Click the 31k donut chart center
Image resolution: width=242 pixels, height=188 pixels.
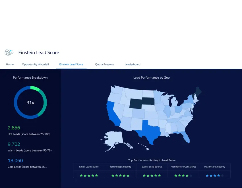(30, 103)
